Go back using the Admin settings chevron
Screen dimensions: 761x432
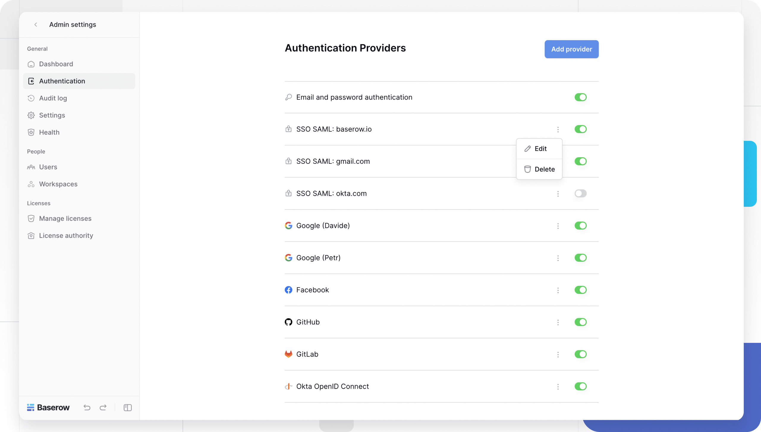pyautogui.click(x=36, y=25)
